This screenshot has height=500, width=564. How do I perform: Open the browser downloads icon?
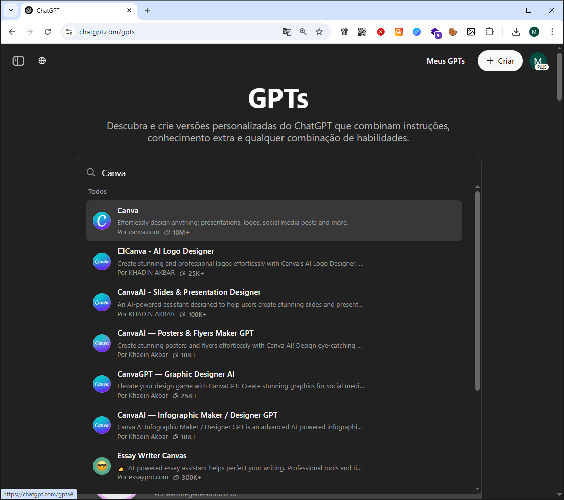click(516, 32)
